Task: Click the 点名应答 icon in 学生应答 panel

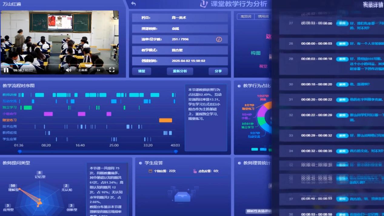Action: pyautogui.click(x=195, y=171)
